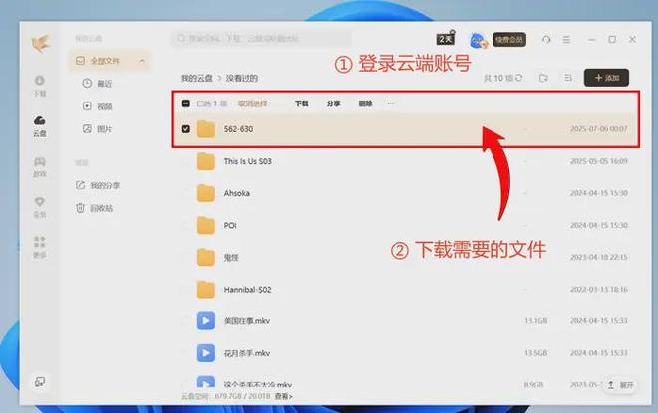Screen dimensions: 658x413
Task: Click the 删除 delete action
Action: [x=365, y=103]
